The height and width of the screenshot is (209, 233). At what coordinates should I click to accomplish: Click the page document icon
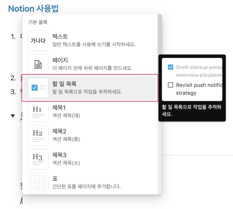[38, 64]
